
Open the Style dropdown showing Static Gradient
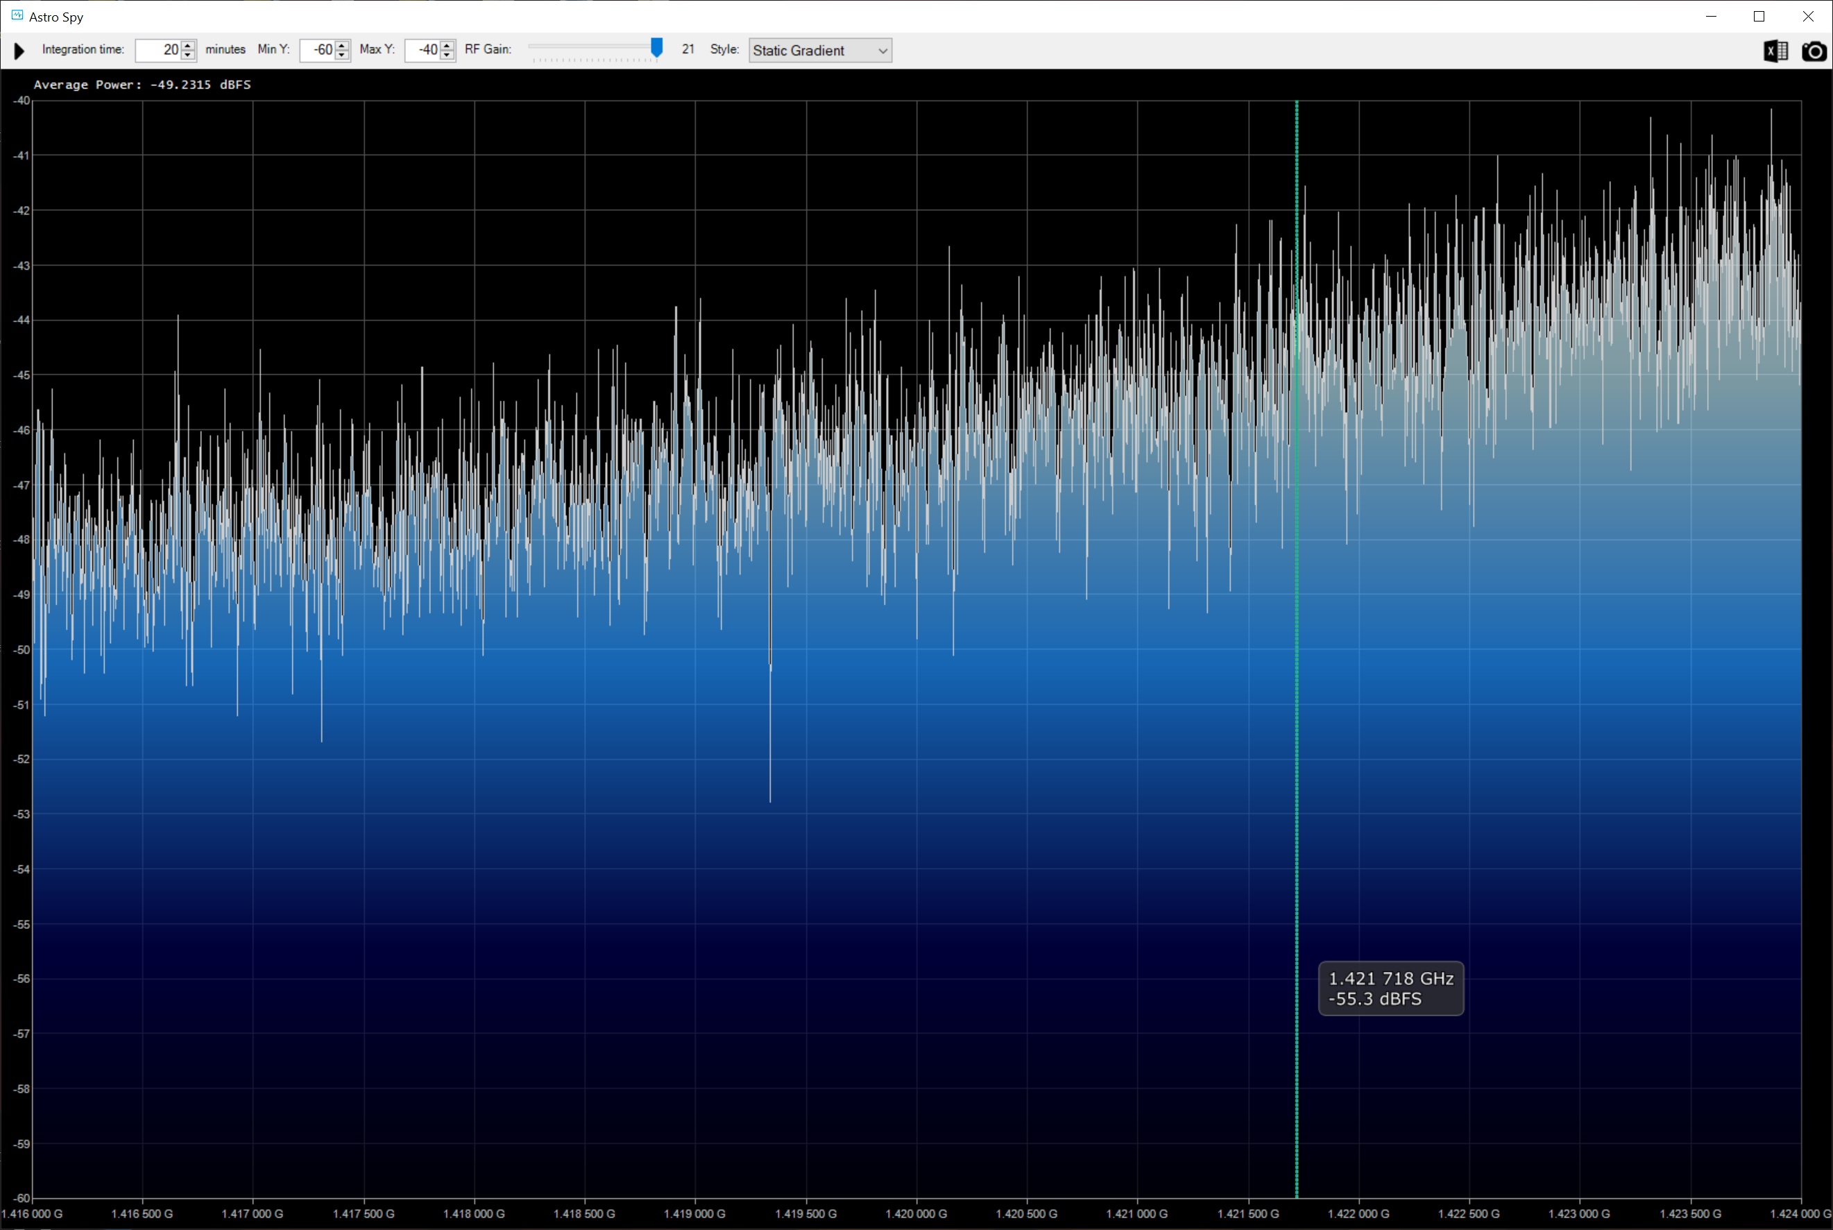click(x=819, y=50)
